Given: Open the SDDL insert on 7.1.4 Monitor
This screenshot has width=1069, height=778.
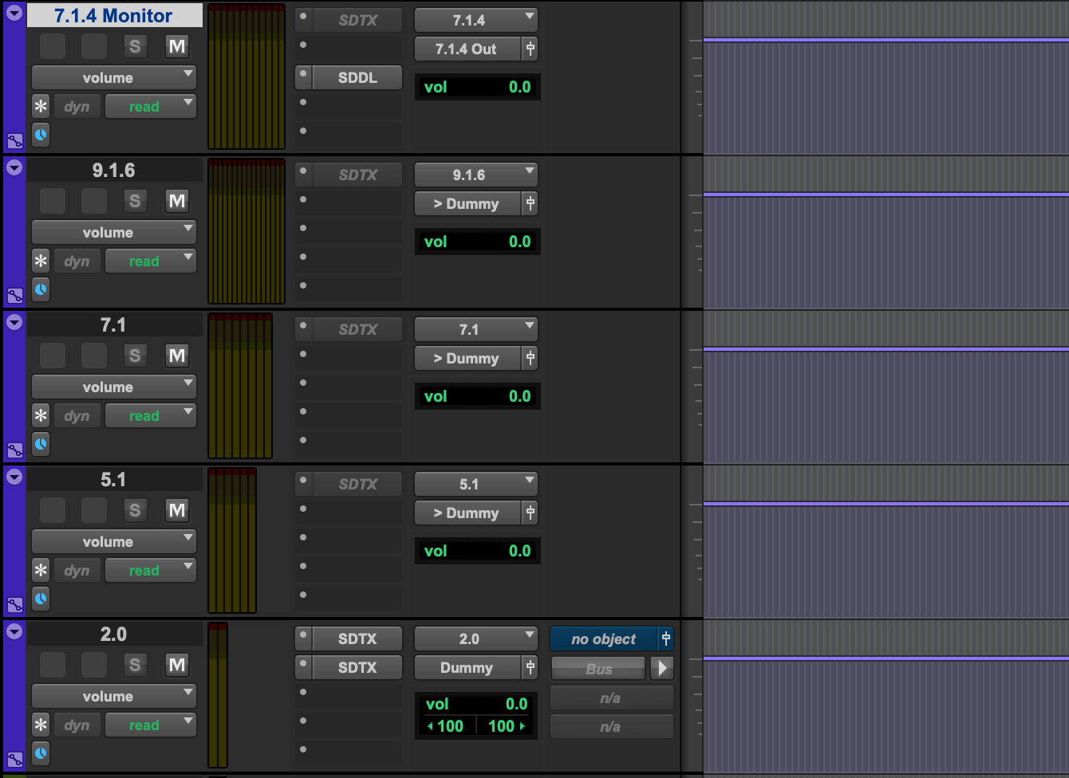Looking at the screenshot, I should [357, 78].
